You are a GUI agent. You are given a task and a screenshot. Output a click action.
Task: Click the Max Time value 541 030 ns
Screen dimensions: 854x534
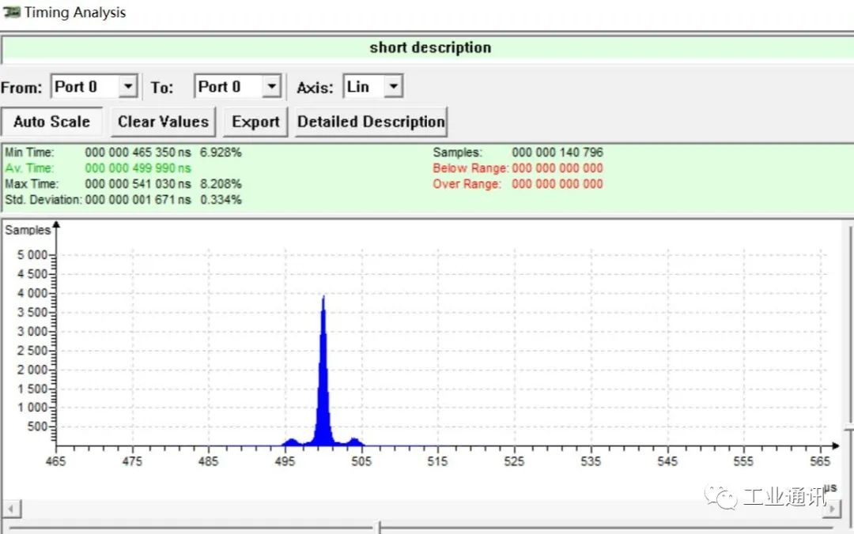click(x=138, y=184)
